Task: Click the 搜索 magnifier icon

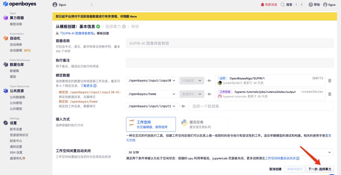Action: (x=282, y=5)
